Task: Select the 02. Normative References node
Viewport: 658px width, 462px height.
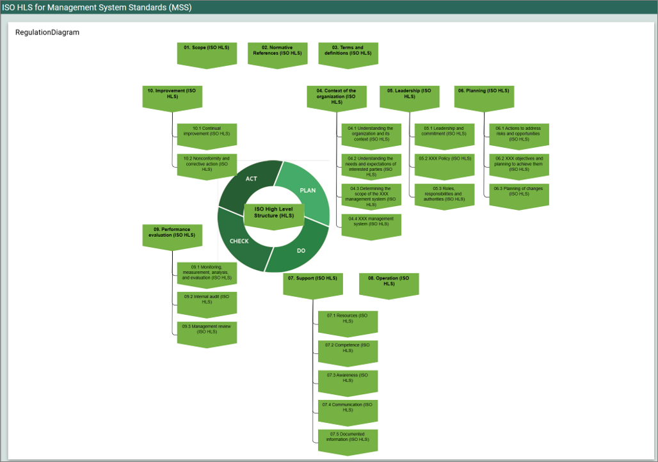Action: [x=277, y=52]
